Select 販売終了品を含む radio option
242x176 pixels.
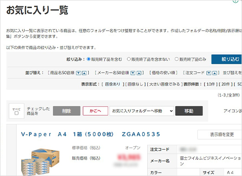88,59
